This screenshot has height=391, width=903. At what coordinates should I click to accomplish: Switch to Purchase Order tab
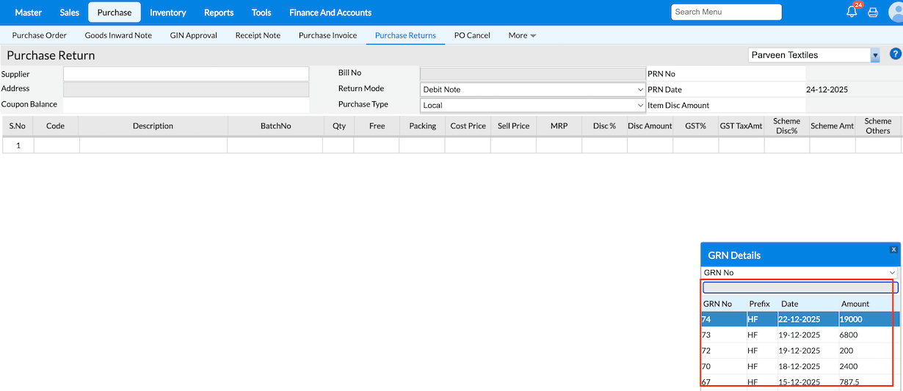(x=40, y=35)
